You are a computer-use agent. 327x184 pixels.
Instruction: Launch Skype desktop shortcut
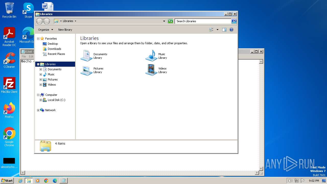[28, 10]
